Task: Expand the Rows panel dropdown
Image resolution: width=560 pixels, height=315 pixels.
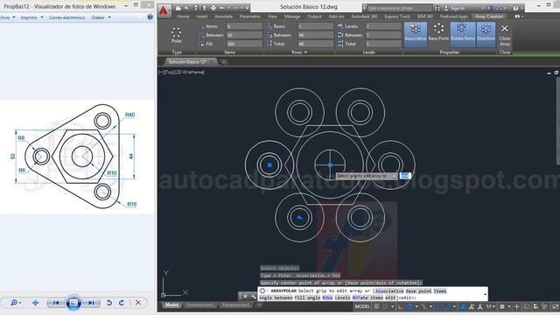Action: pyautogui.click(x=299, y=52)
